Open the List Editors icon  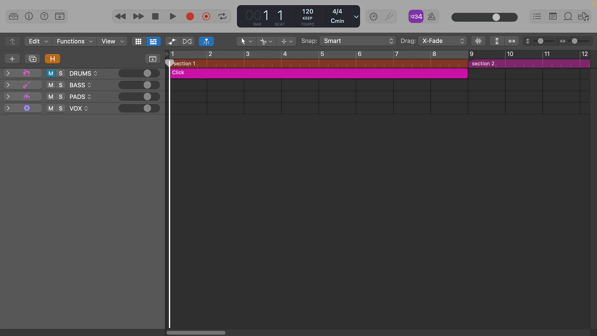pyautogui.click(x=537, y=16)
